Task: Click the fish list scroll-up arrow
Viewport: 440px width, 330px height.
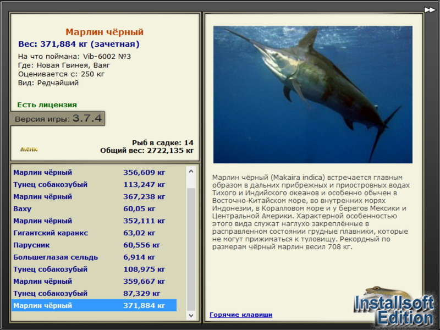Action: pos(191,171)
